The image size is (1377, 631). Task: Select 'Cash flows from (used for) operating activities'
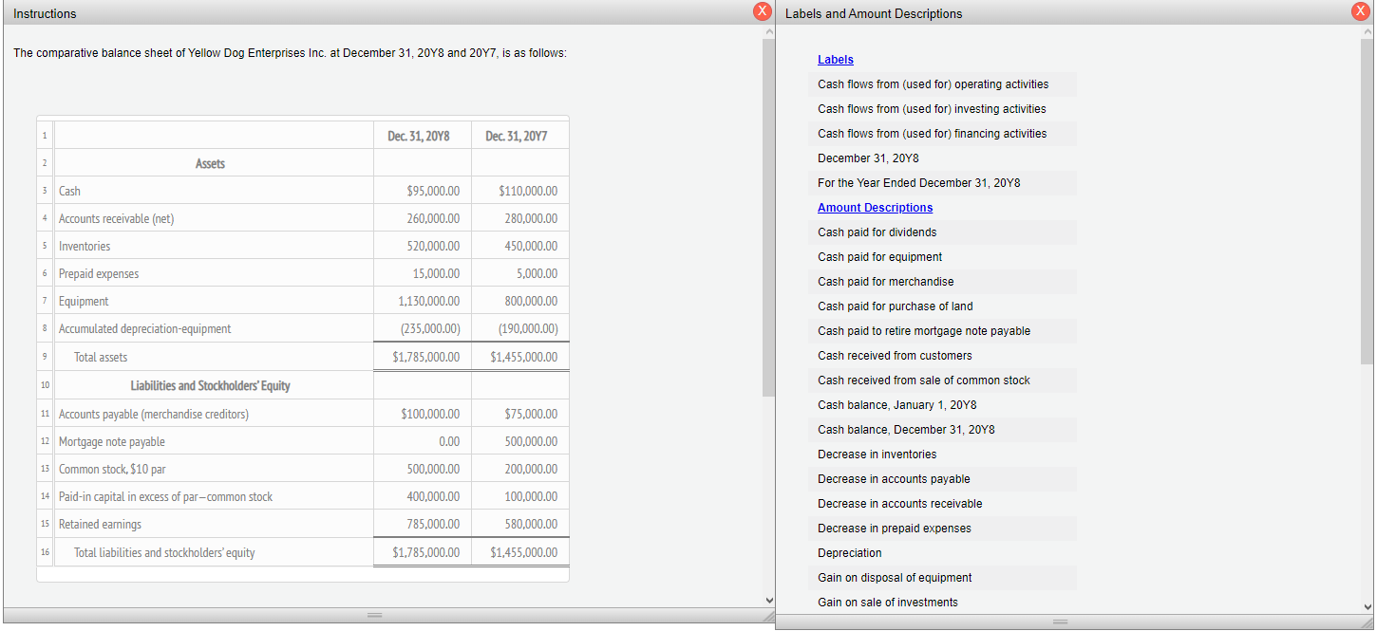(934, 84)
